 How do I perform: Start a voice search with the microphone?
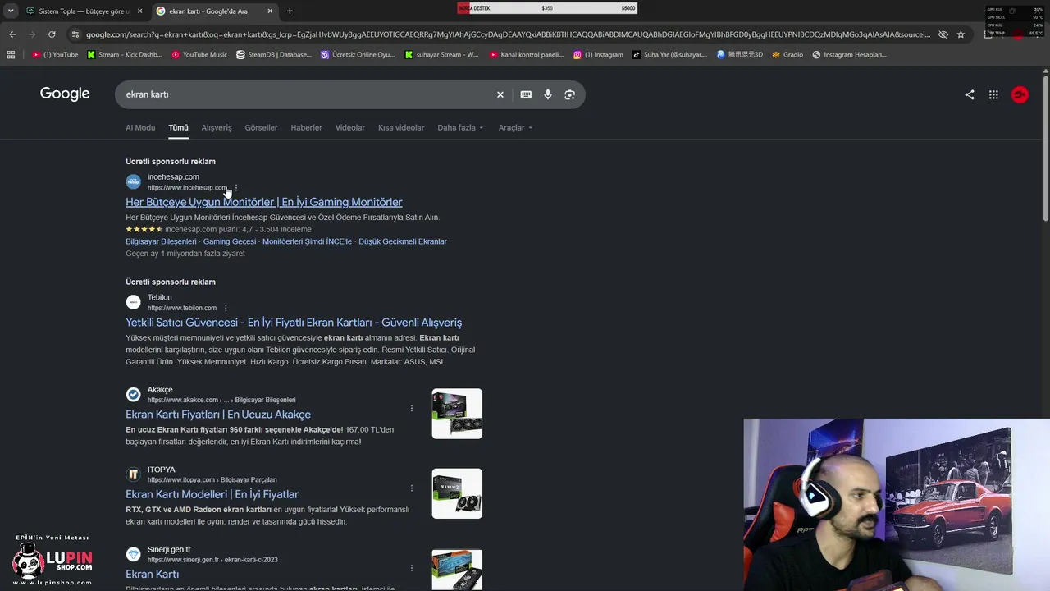coord(548,94)
